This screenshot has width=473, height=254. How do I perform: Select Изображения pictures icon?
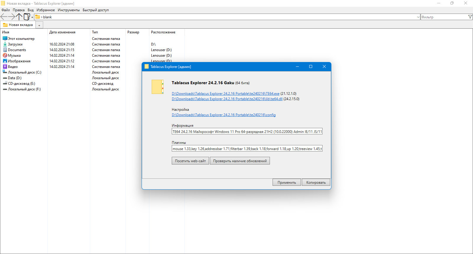click(5, 61)
